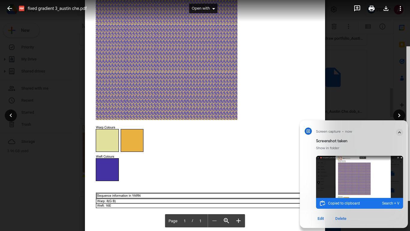Click the Sequence information in YARN header
The image size is (410, 231).
tap(198, 196)
